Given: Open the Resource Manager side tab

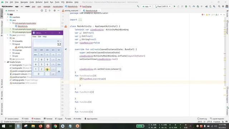Looking at the screenshot, I should 2,28.
